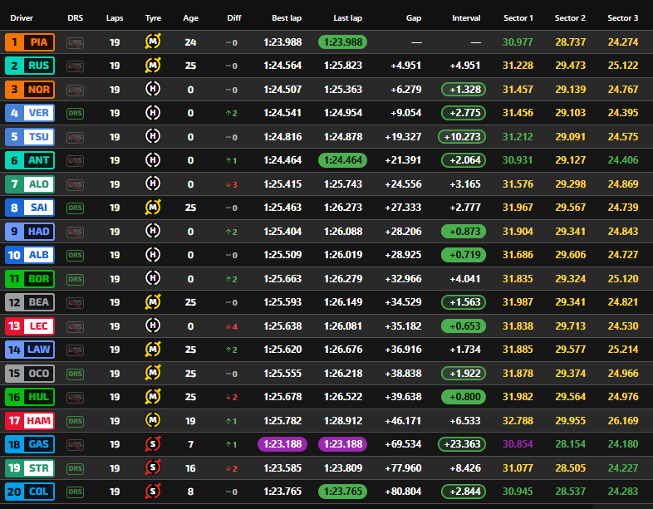Click the HAM interval value +6.533

tap(465, 421)
